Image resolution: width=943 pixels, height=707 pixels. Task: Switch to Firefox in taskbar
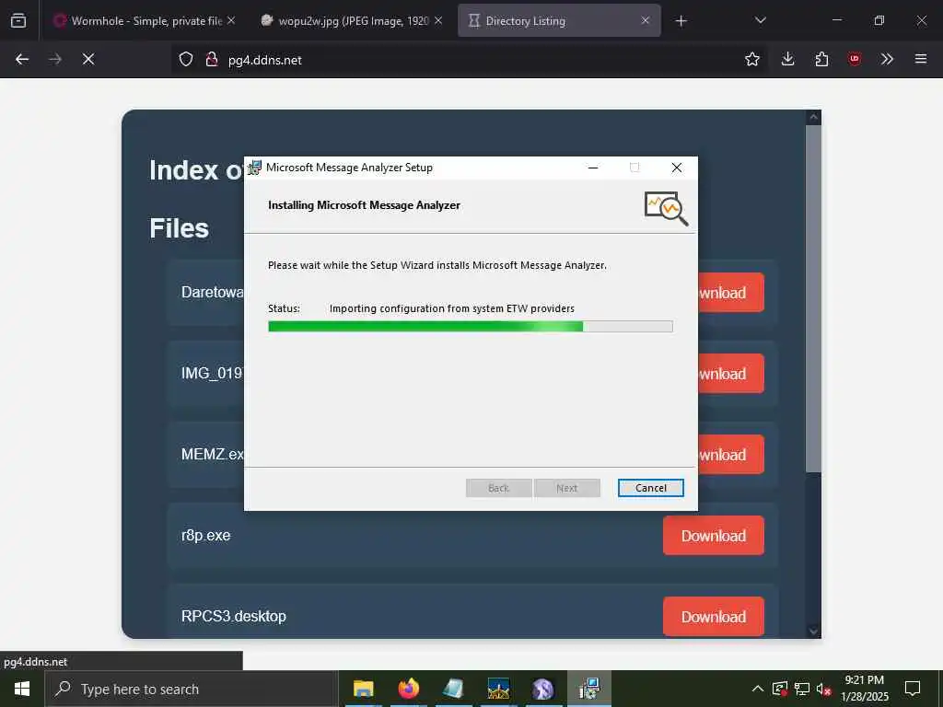pyautogui.click(x=408, y=689)
